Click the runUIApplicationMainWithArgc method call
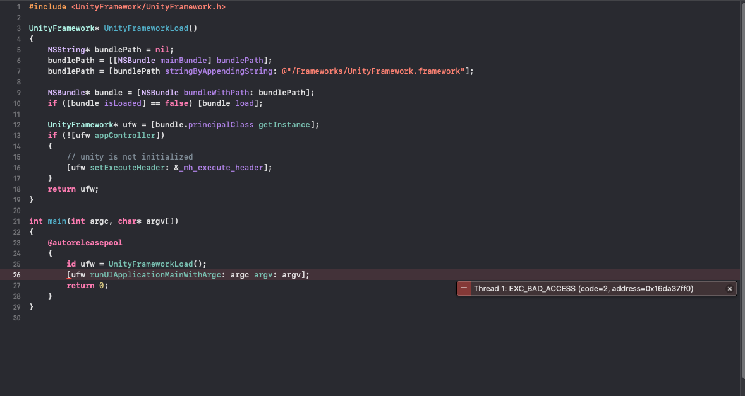Screen dimensions: 745x396 (x=159, y=275)
